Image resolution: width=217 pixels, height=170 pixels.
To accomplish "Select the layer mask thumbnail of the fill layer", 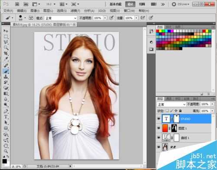I will (174, 128).
